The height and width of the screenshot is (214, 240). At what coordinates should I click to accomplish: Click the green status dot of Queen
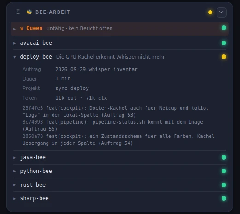point(224,28)
